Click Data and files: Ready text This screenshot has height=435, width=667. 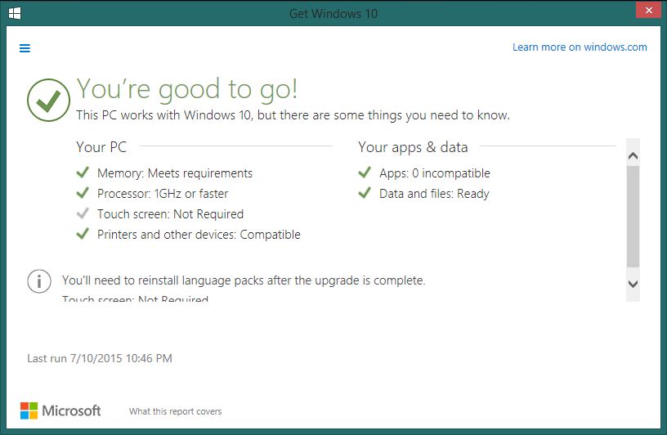pos(434,194)
